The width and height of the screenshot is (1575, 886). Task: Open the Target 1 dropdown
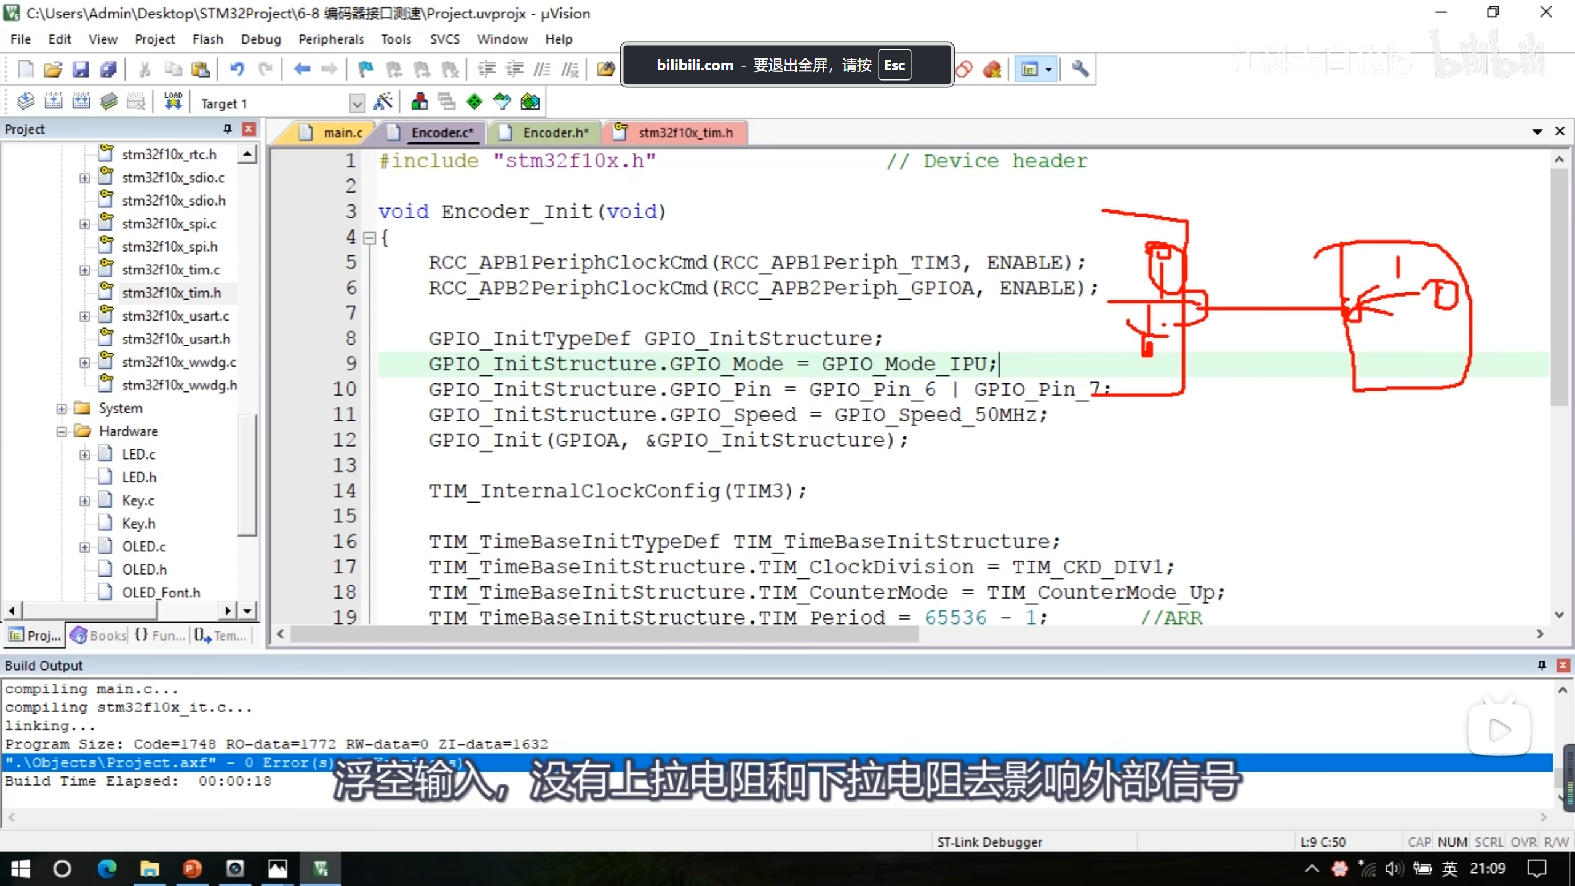click(x=357, y=103)
